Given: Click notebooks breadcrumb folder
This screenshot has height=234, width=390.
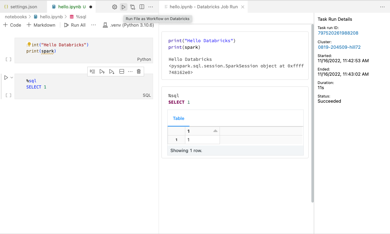Looking at the screenshot, I should [x=16, y=17].
